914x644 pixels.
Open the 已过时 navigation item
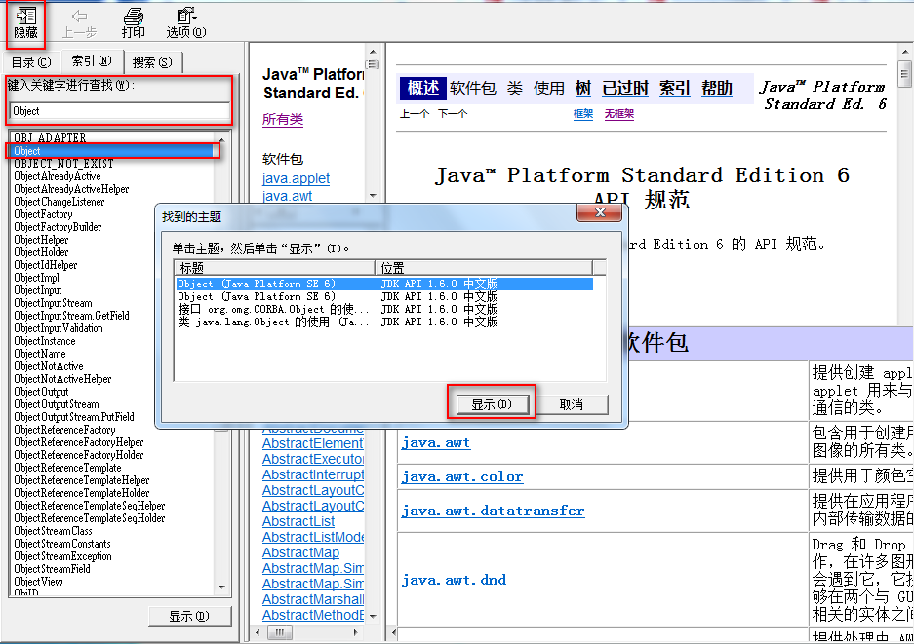(x=623, y=86)
